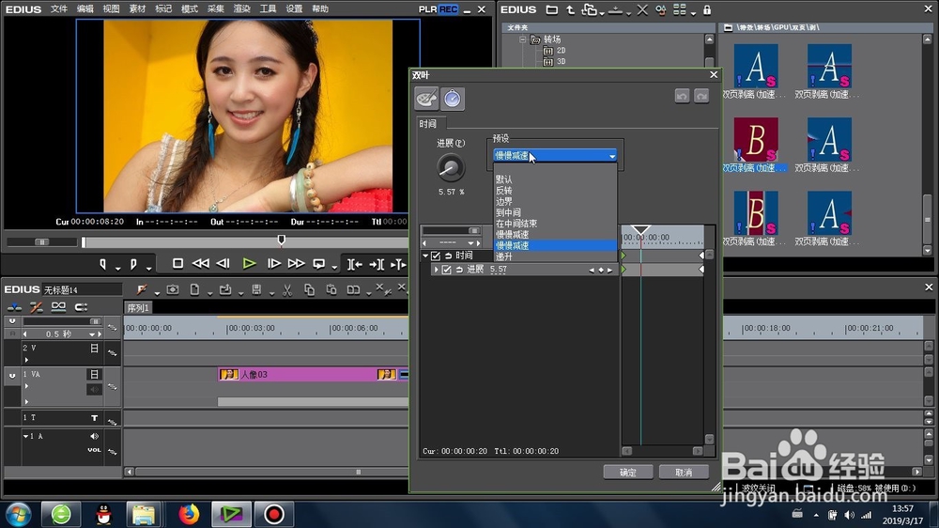Toggle VOL mode on 1 A track
The width and height of the screenshot is (939, 528).
pyautogui.click(x=94, y=450)
